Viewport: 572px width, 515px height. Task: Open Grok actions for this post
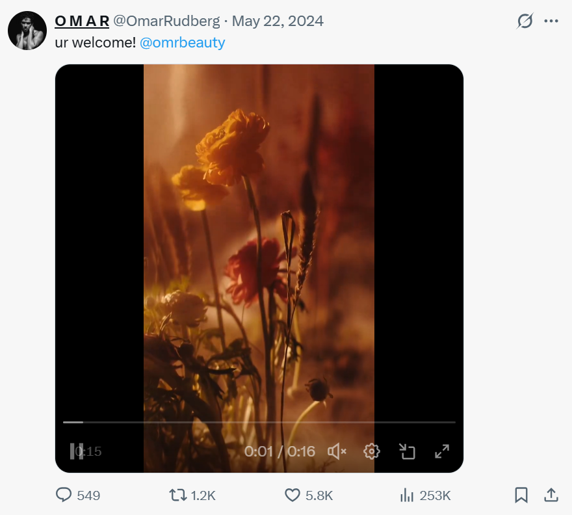[525, 21]
